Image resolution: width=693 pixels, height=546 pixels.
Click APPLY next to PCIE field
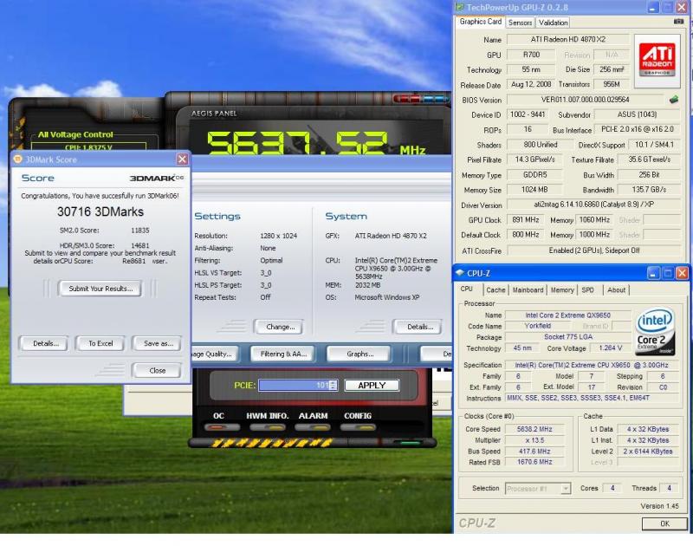372,386
